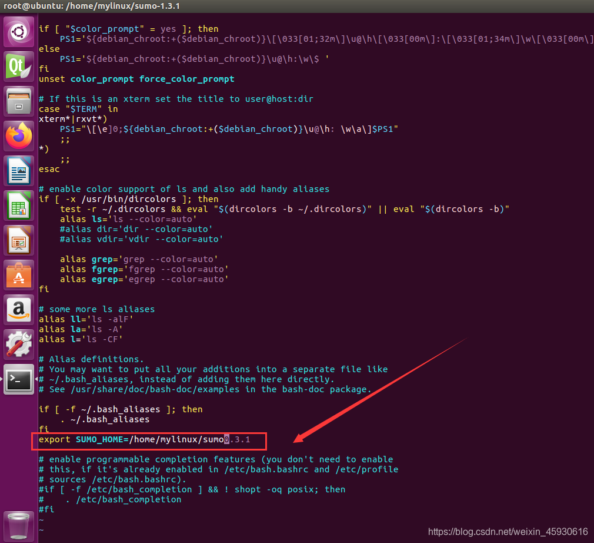
Task: Click the '. ~/.bash_aliases' line
Action: pos(105,419)
